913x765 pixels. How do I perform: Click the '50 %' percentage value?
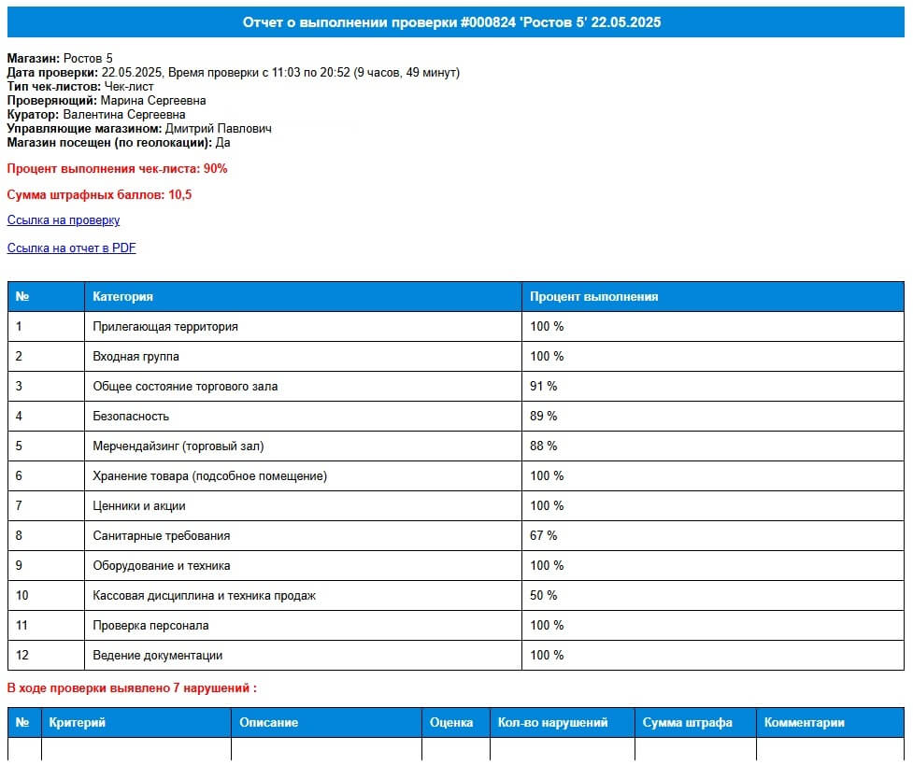[x=543, y=596]
